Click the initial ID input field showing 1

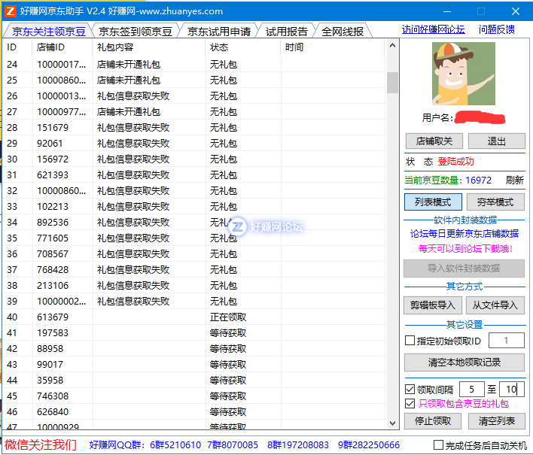507,340
